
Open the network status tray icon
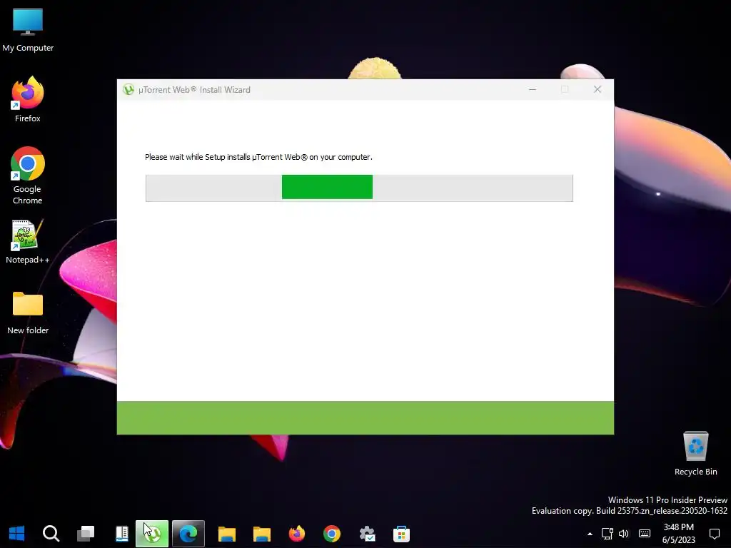coord(607,534)
